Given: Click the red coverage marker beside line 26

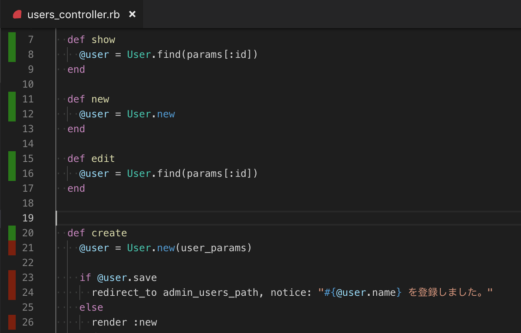Looking at the screenshot, I should click(12, 322).
